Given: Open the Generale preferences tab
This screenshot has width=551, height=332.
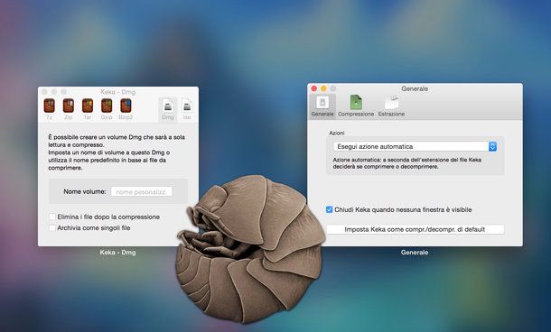Looking at the screenshot, I should [x=322, y=106].
